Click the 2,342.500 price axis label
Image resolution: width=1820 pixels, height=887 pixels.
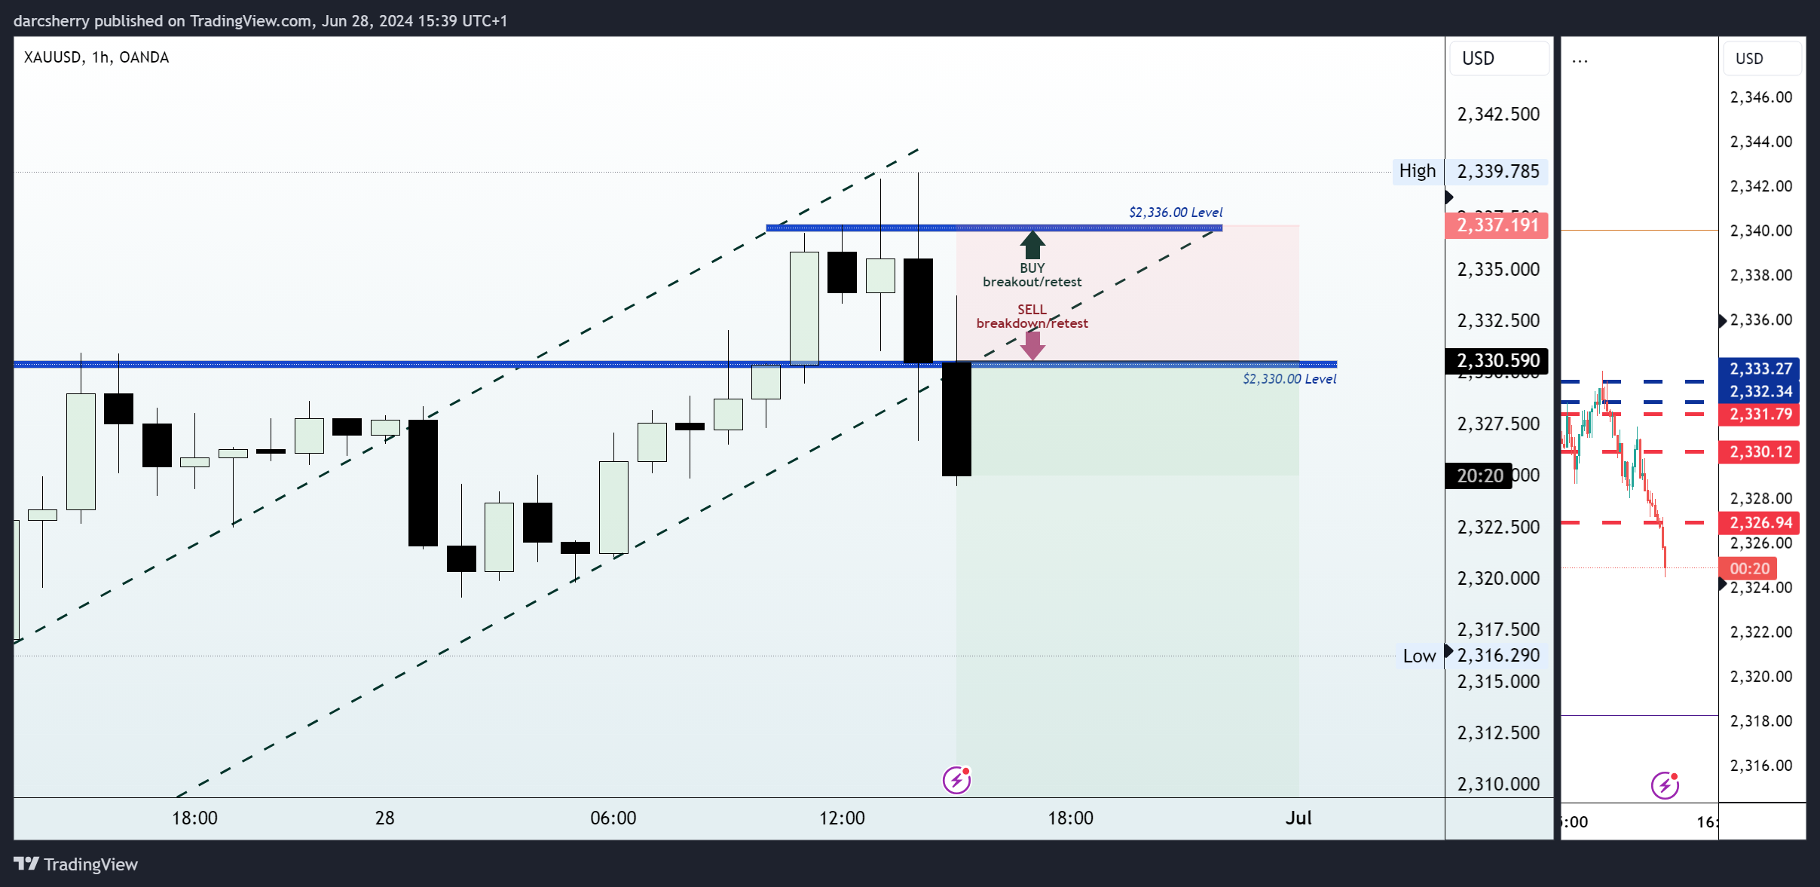[x=1498, y=115]
